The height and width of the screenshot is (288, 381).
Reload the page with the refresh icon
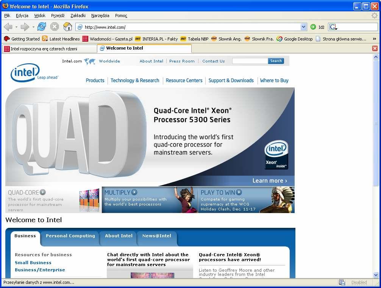(x=42, y=27)
